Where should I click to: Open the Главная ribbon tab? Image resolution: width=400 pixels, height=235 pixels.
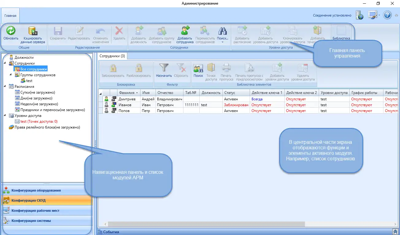point(10,15)
